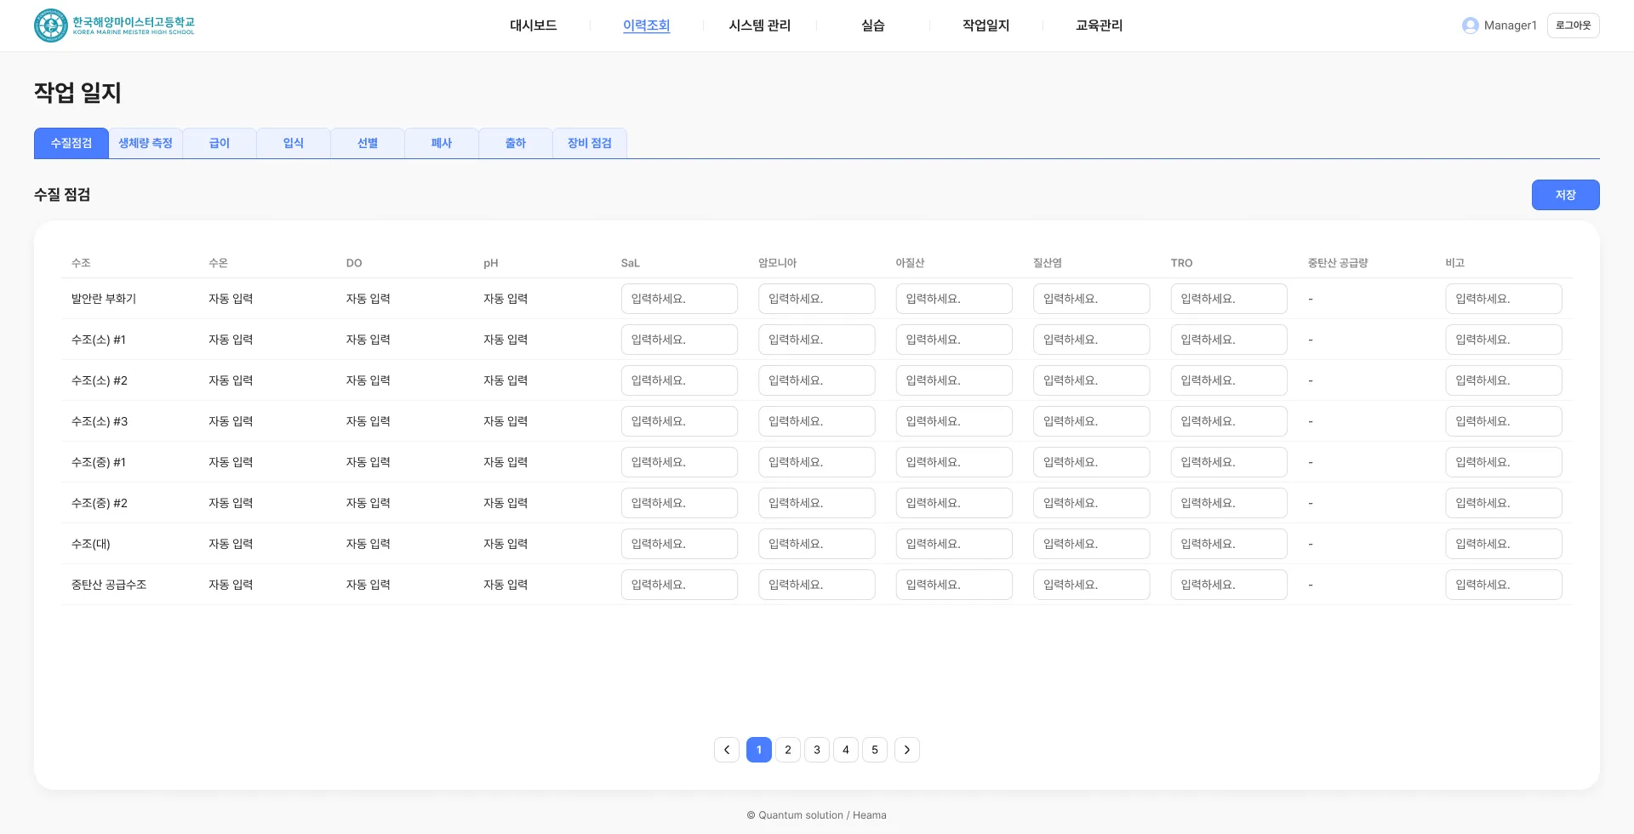The height and width of the screenshot is (834, 1634).
Task: Open the 대시보드 menu
Action: point(534,26)
